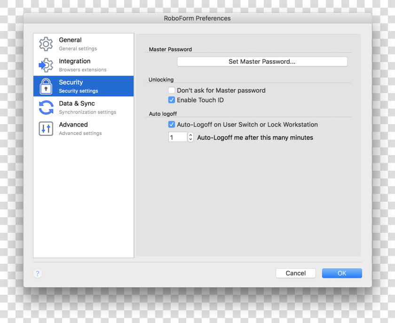This screenshot has width=395, height=323.
Task: Click the RoboForm Preferences window title
Action: pyautogui.click(x=197, y=18)
